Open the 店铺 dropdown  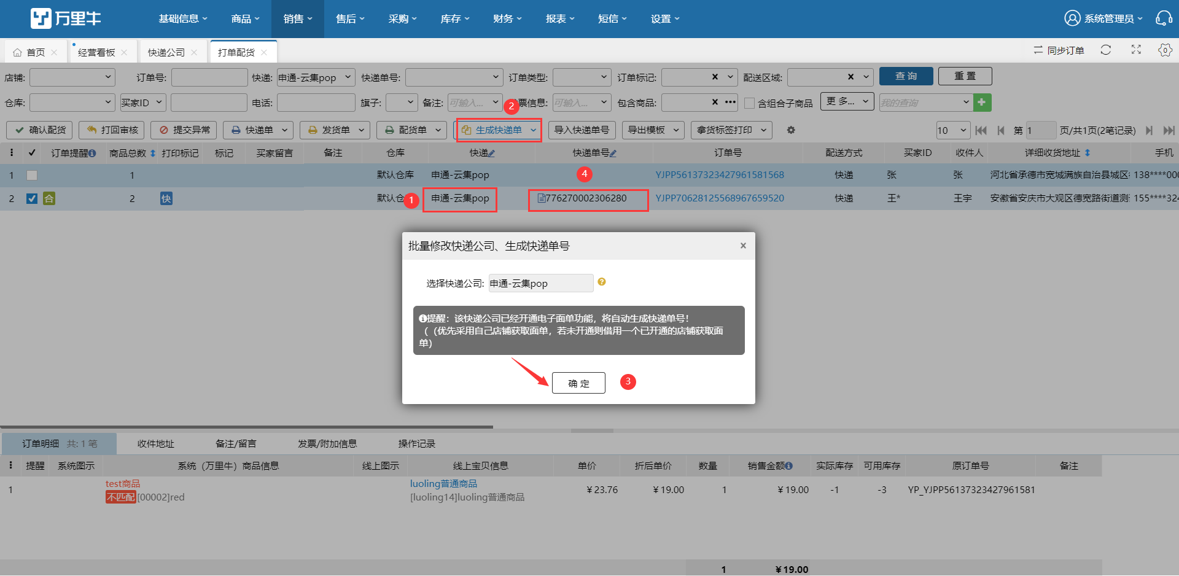tap(72, 77)
